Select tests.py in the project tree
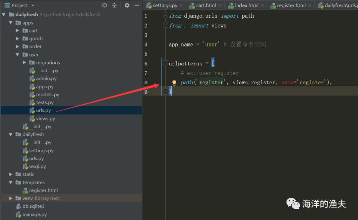This screenshot has height=220, width=358. 45,102
